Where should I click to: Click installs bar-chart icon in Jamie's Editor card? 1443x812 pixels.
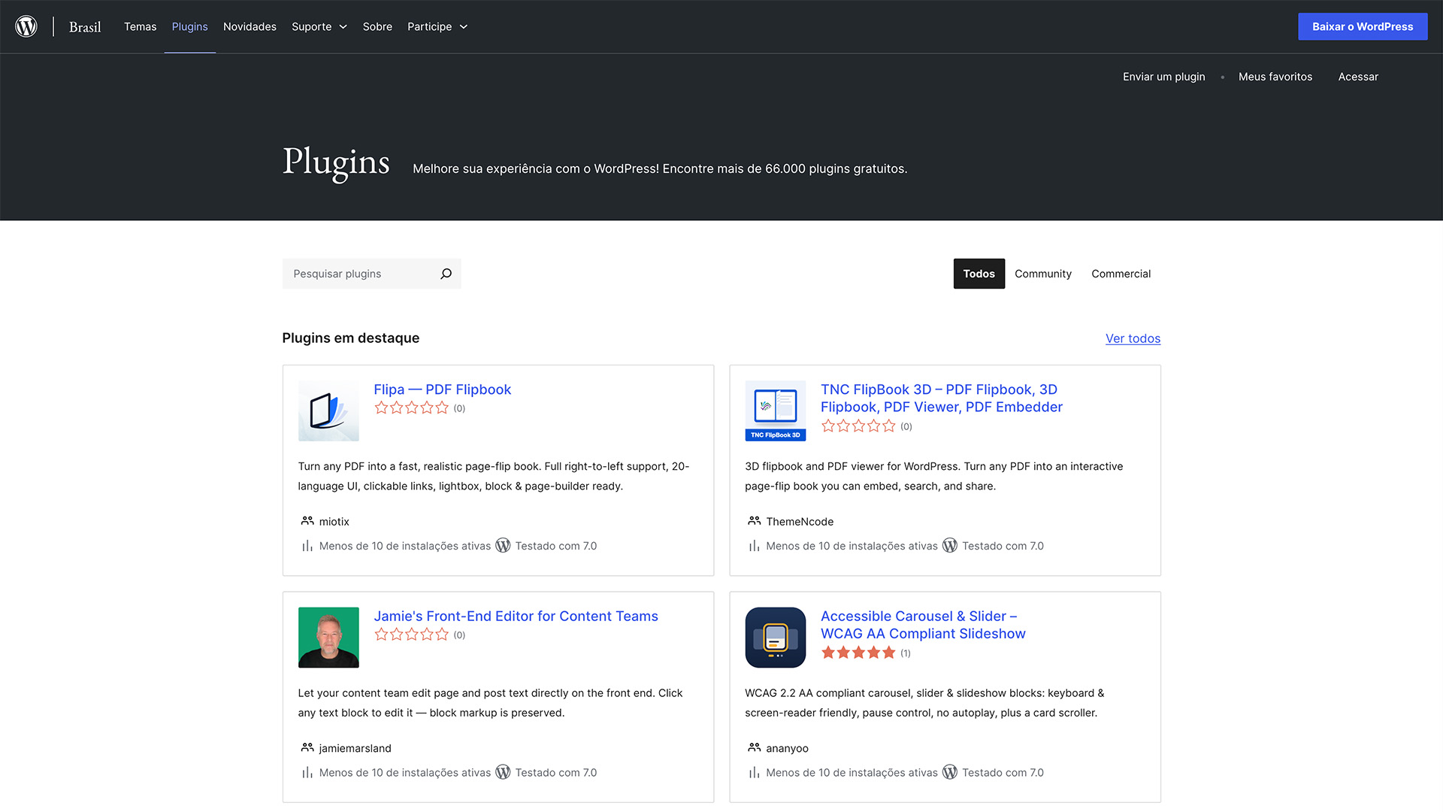[x=307, y=772]
